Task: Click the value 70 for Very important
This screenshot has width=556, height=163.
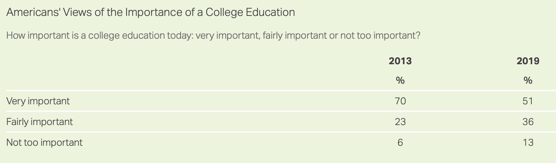Action: pyautogui.click(x=400, y=101)
